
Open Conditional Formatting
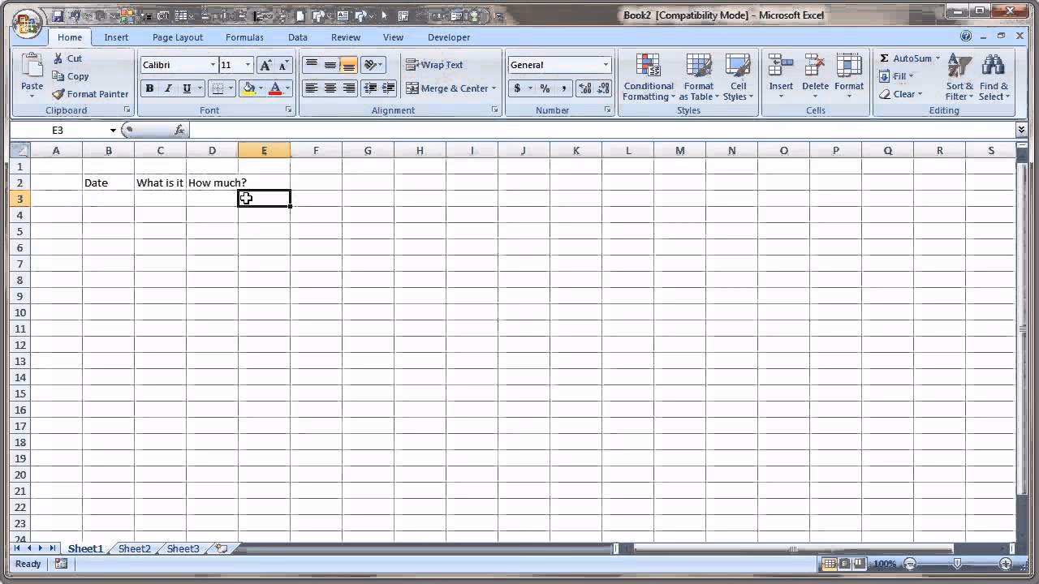click(x=648, y=77)
